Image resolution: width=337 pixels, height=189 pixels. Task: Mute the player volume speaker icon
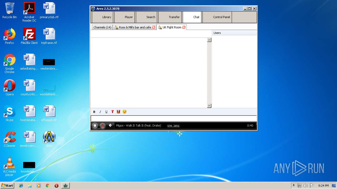coord(110,125)
